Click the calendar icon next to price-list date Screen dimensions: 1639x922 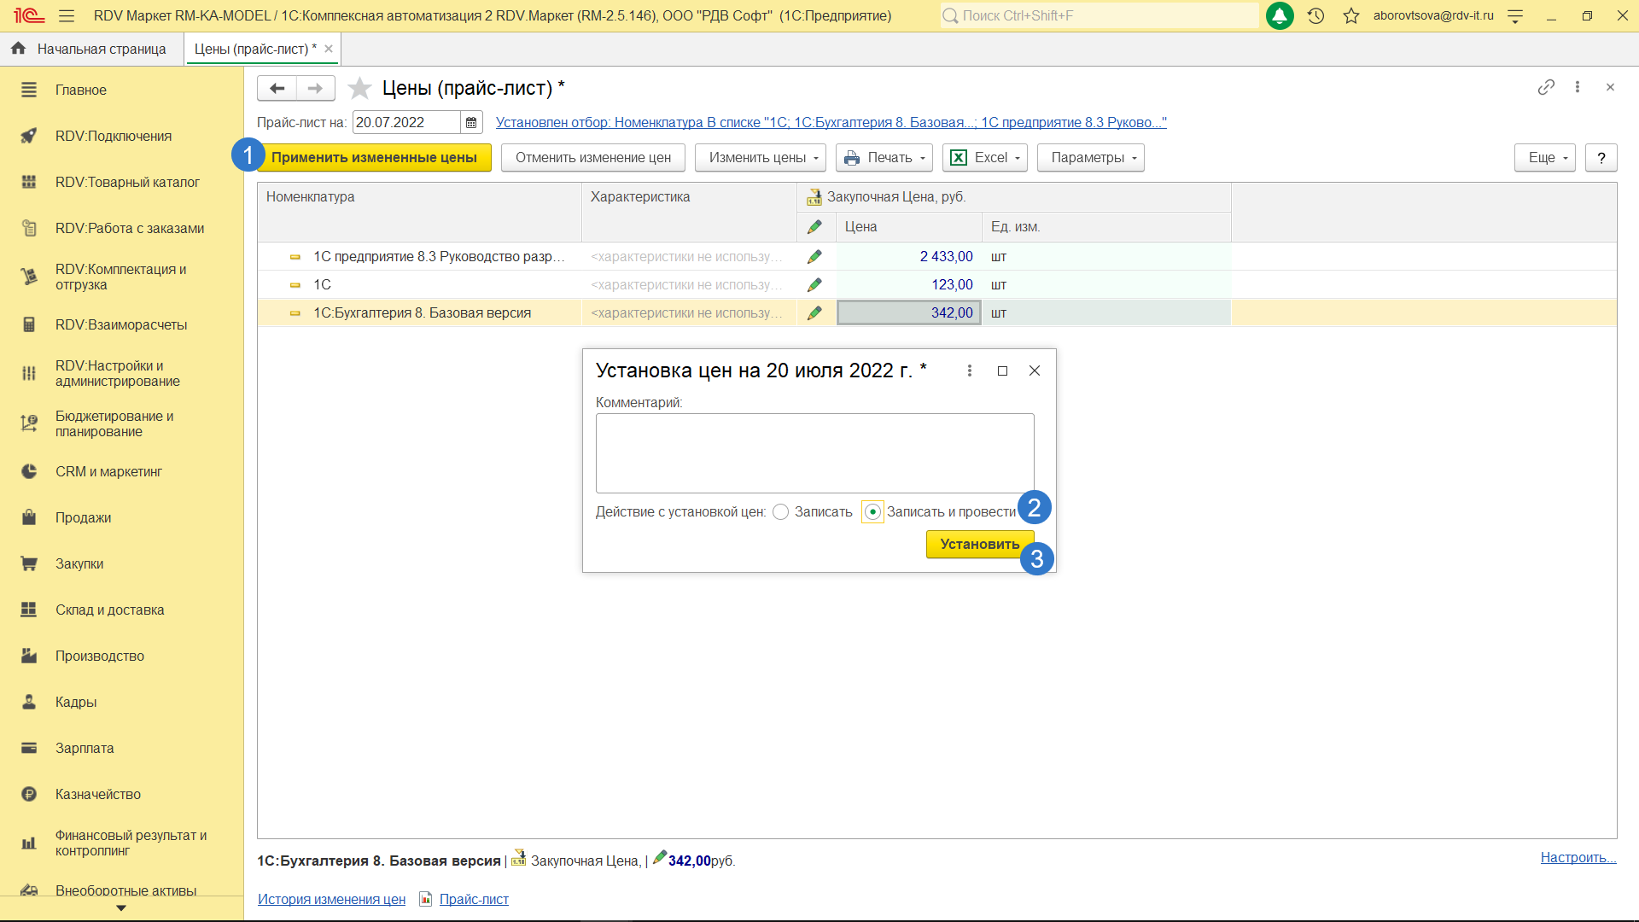coord(471,123)
